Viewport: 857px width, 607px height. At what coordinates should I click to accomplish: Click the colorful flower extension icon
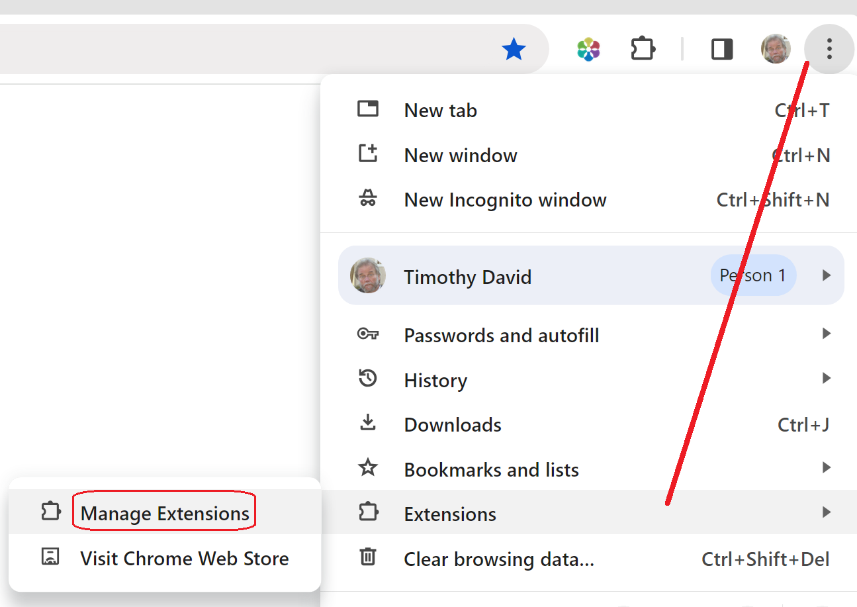click(588, 50)
